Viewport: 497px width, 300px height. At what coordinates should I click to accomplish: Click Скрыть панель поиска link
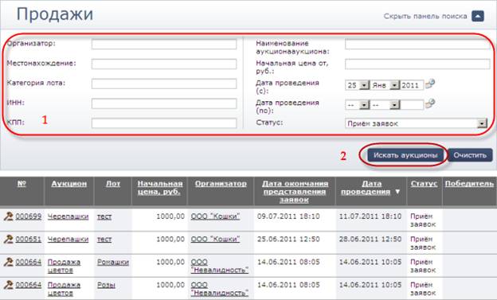coord(425,16)
